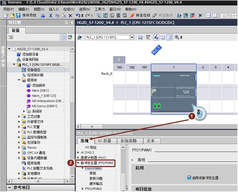238x192 pixels.
Task: Stop CPU with the red stop icon
Action: tap(192, 16)
